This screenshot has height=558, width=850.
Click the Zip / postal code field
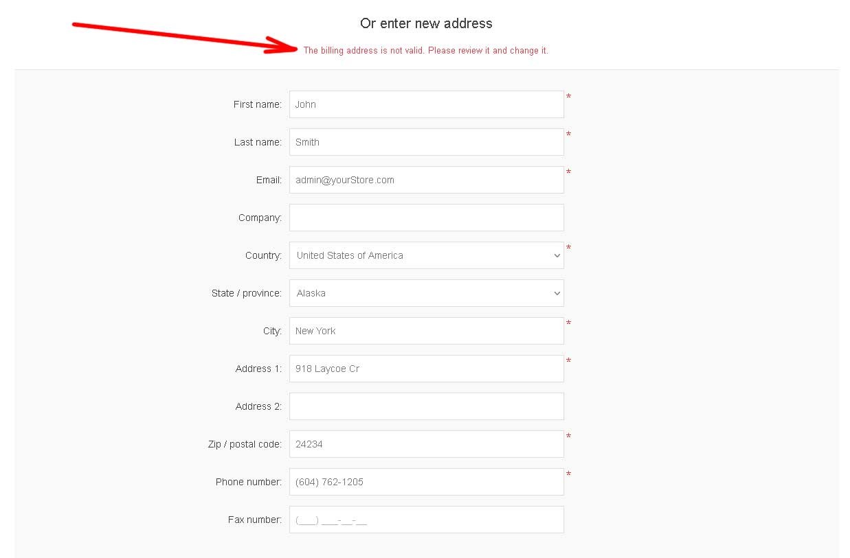point(426,444)
